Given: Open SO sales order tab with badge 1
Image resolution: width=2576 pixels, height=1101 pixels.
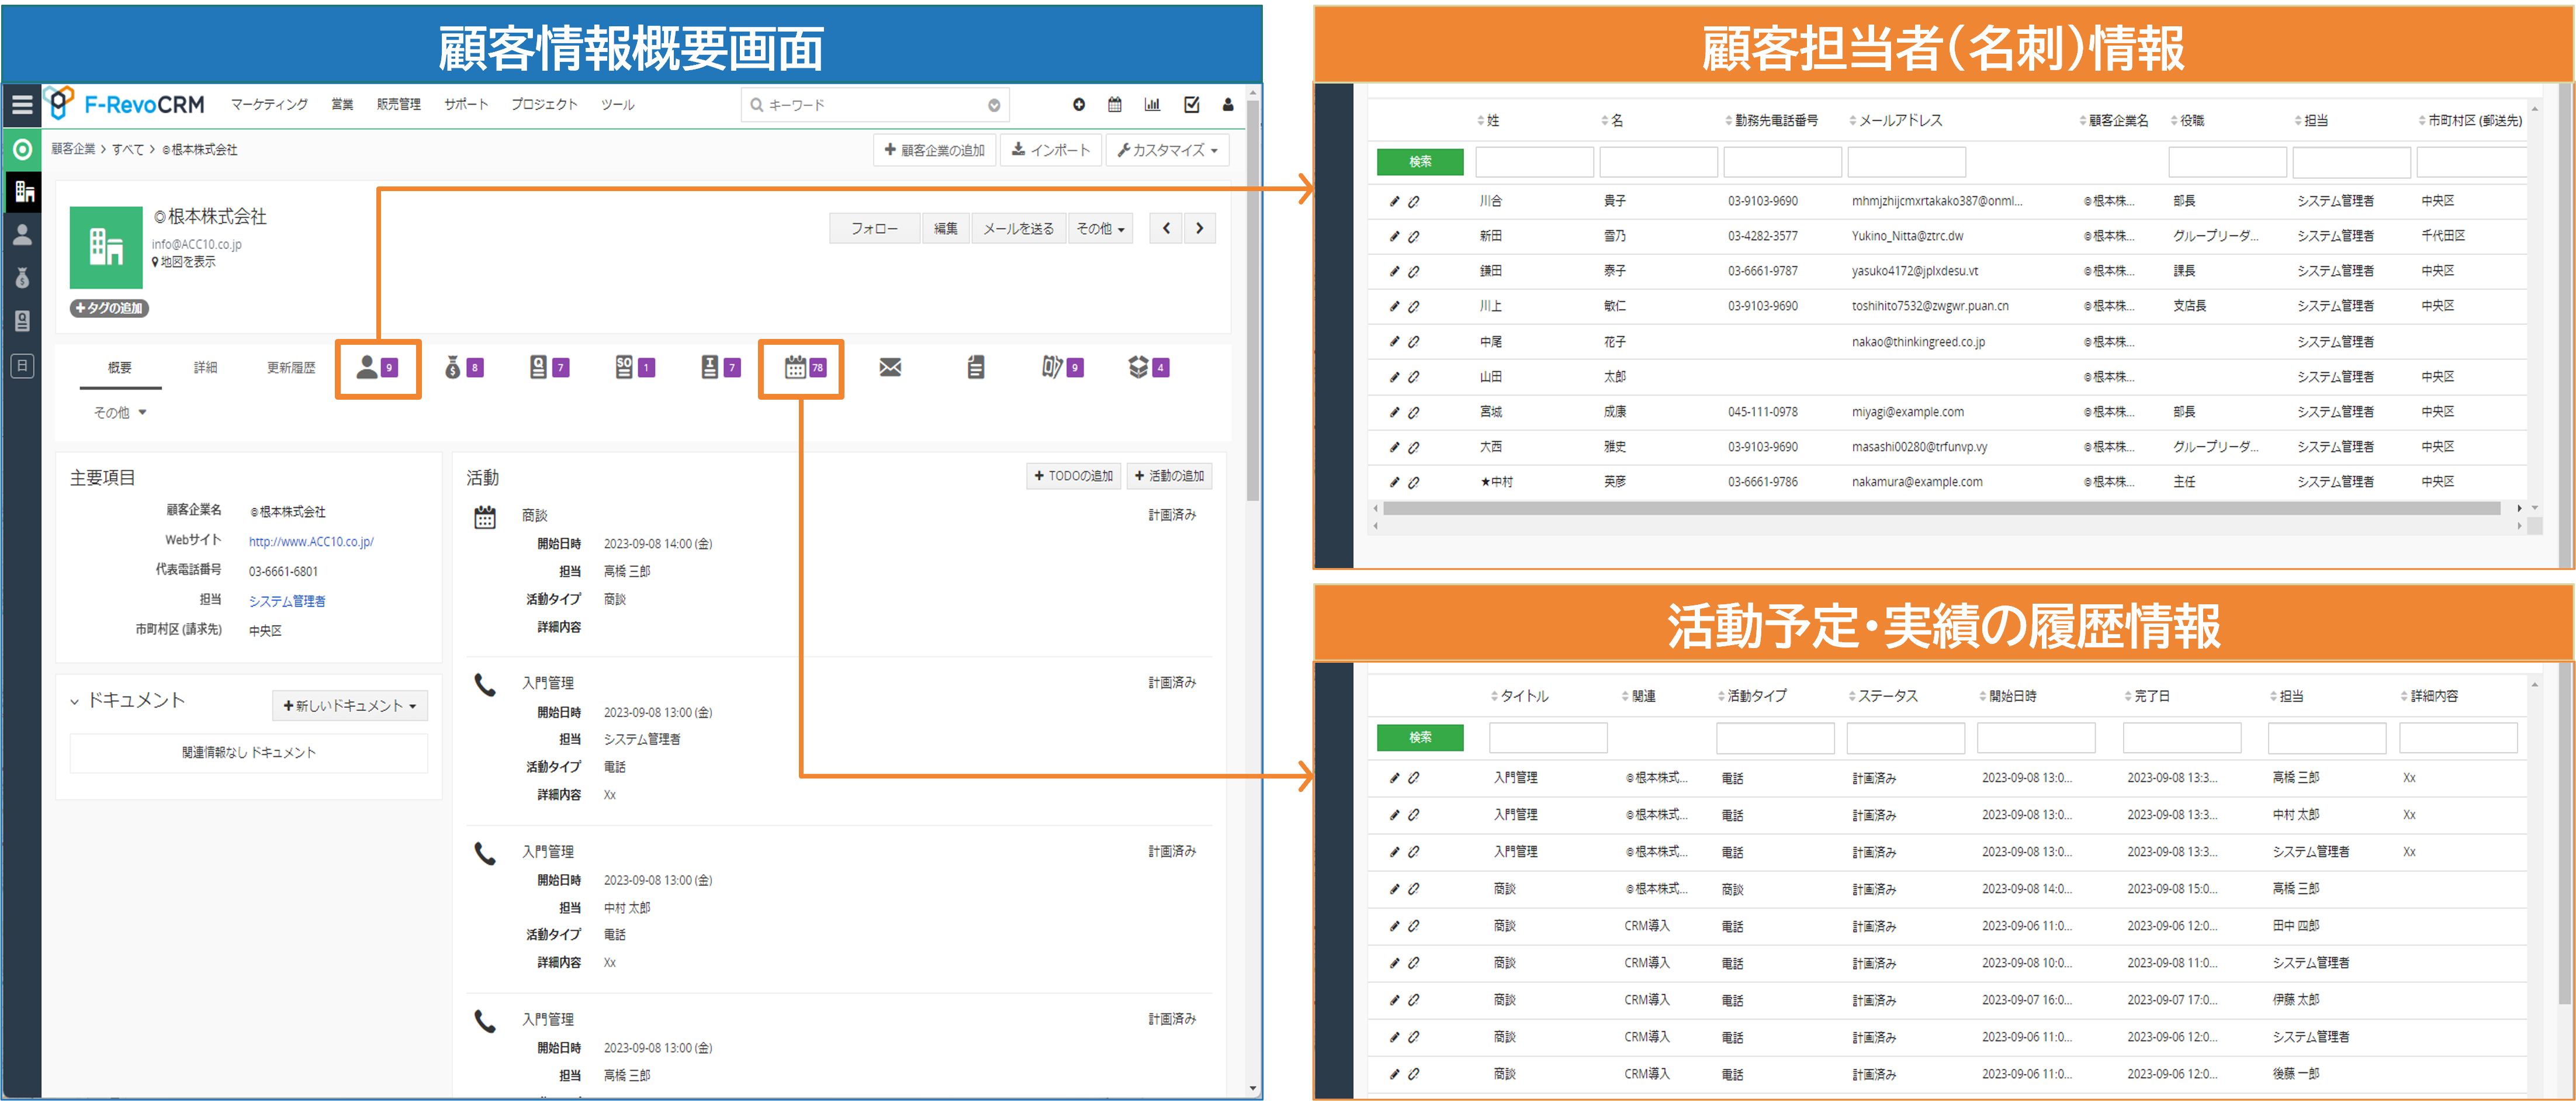Looking at the screenshot, I should (x=635, y=368).
